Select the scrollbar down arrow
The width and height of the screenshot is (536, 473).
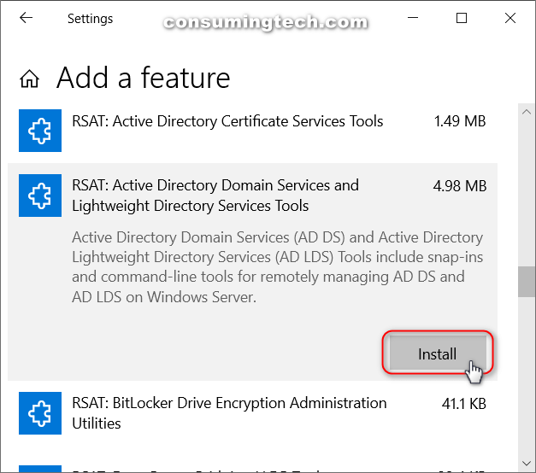tap(527, 464)
